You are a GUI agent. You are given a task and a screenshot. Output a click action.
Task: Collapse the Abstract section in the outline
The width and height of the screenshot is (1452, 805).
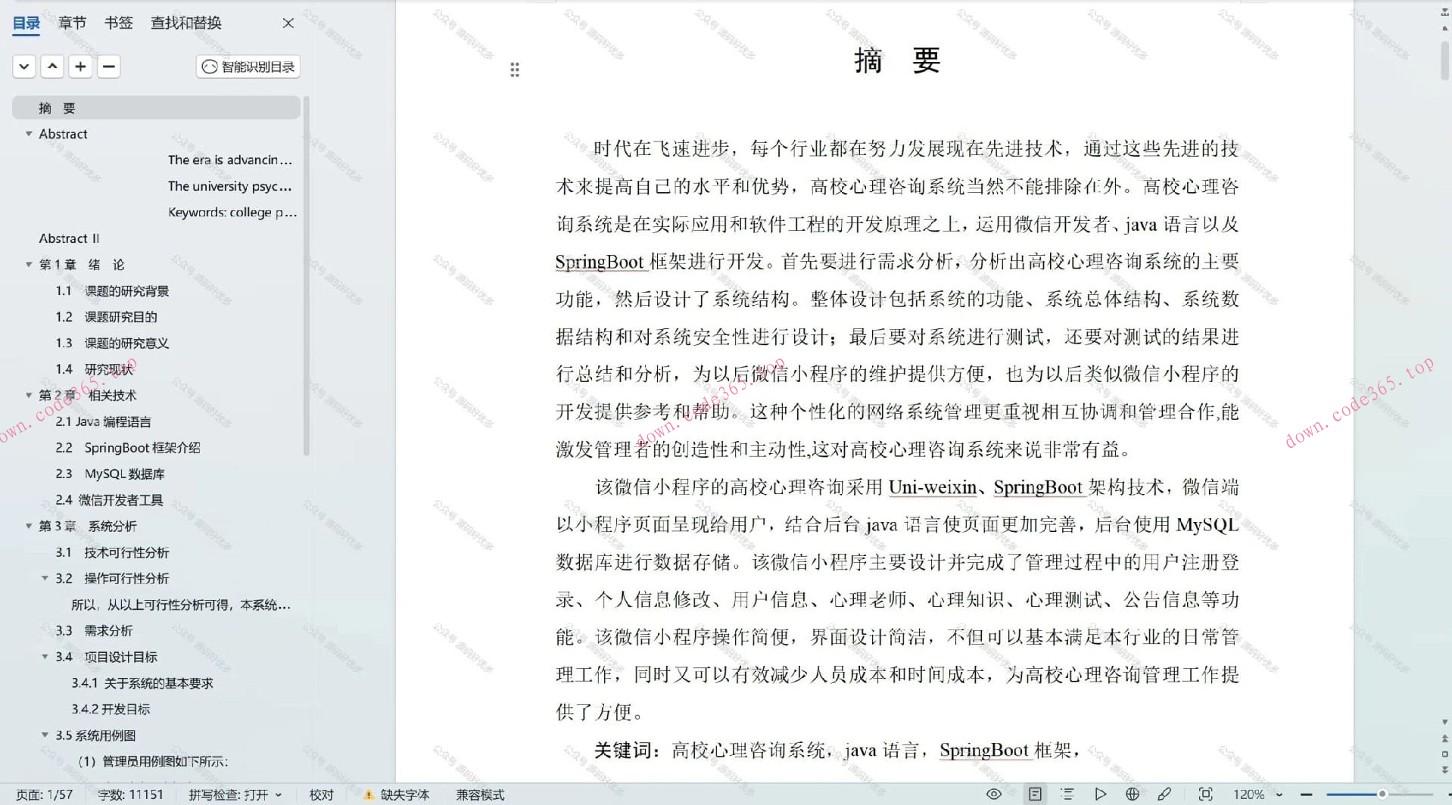click(30, 133)
